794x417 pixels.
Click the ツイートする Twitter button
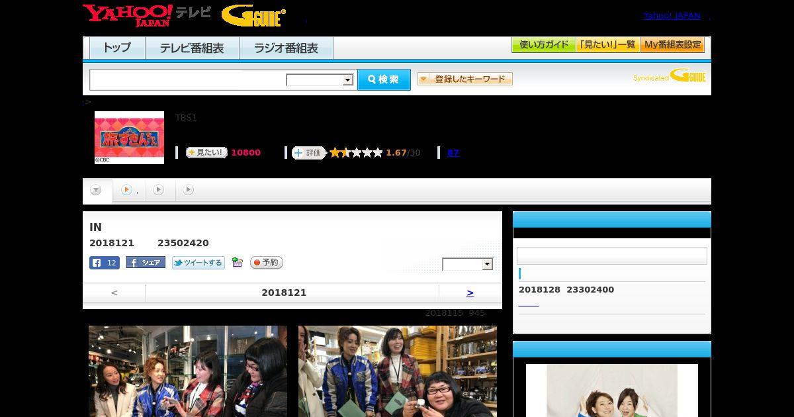[198, 263]
